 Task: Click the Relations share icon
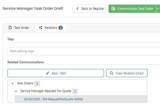point(41,28)
